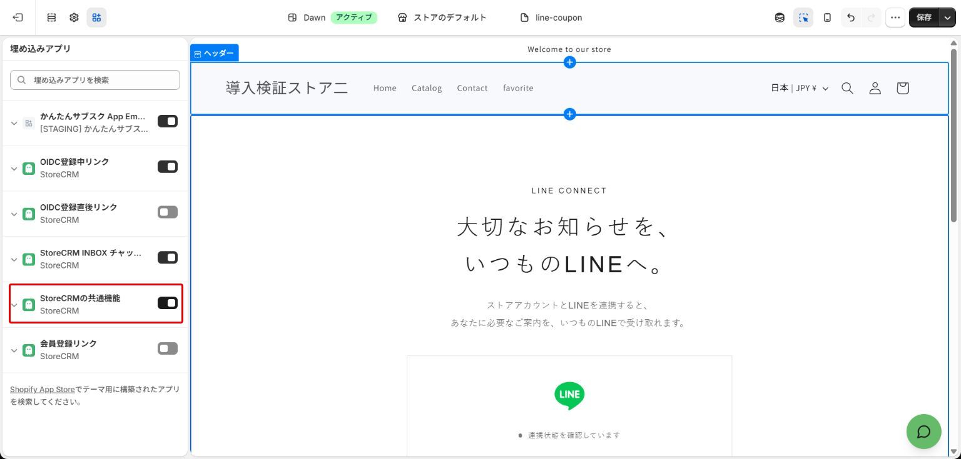Click the exit editor icon
961x459 pixels.
(x=18, y=17)
